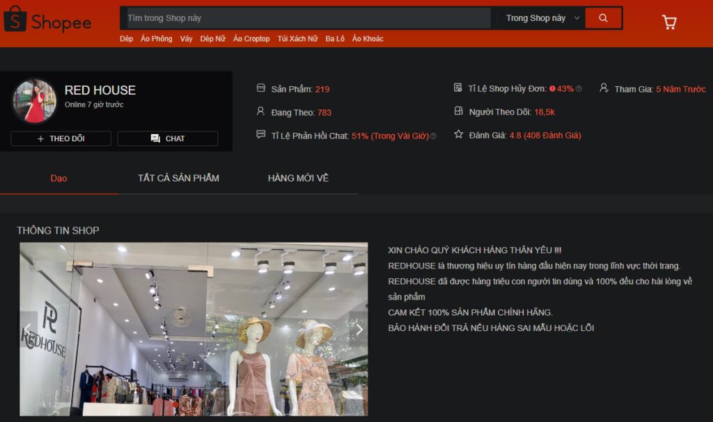Click help icon beside Tỉ Lệ Shop Hủy Đơn
Image resolution: width=713 pixels, height=422 pixels.
(x=579, y=89)
